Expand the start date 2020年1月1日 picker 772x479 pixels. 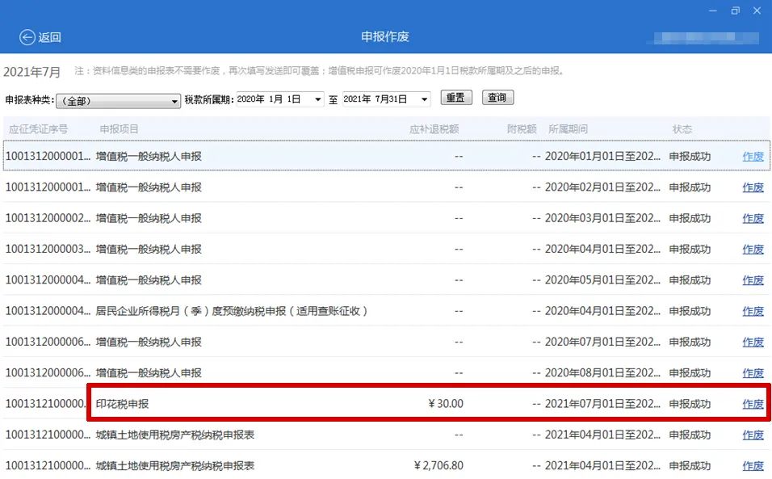(318, 99)
